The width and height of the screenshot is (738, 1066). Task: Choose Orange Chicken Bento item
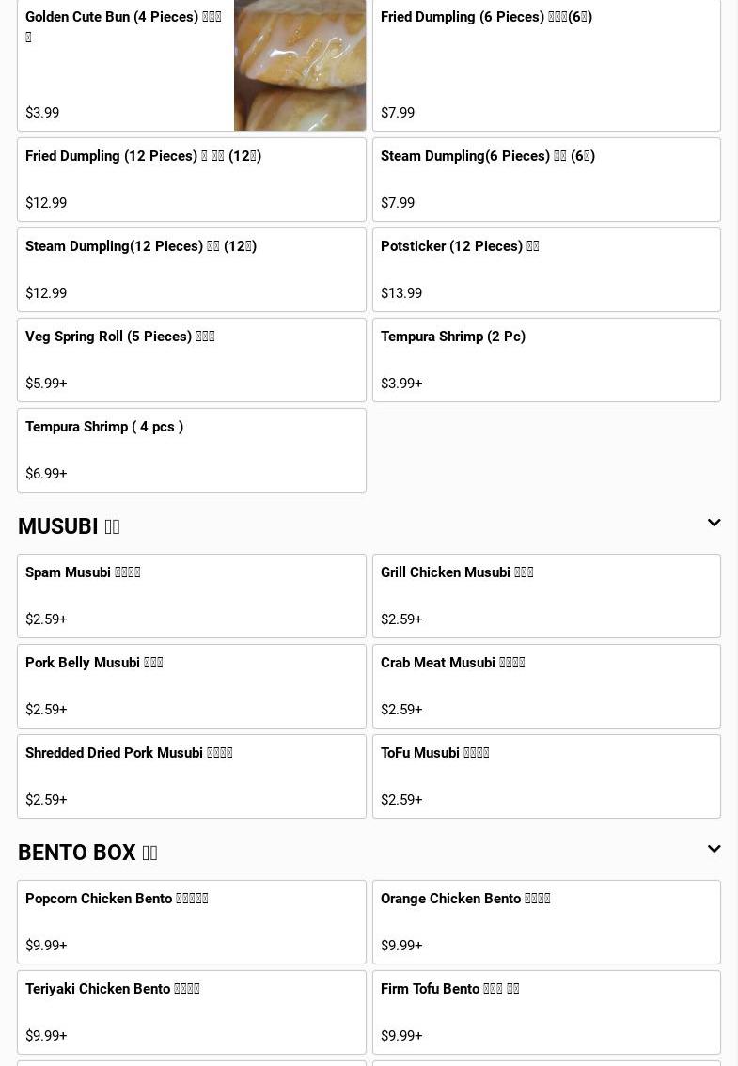tap(546, 922)
